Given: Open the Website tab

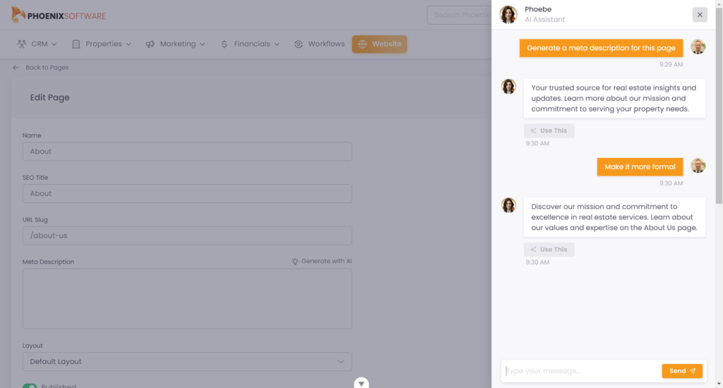Looking at the screenshot, I should coord(379,44).
